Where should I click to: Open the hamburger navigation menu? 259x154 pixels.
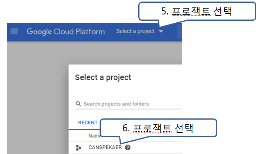tap(14, 31)
